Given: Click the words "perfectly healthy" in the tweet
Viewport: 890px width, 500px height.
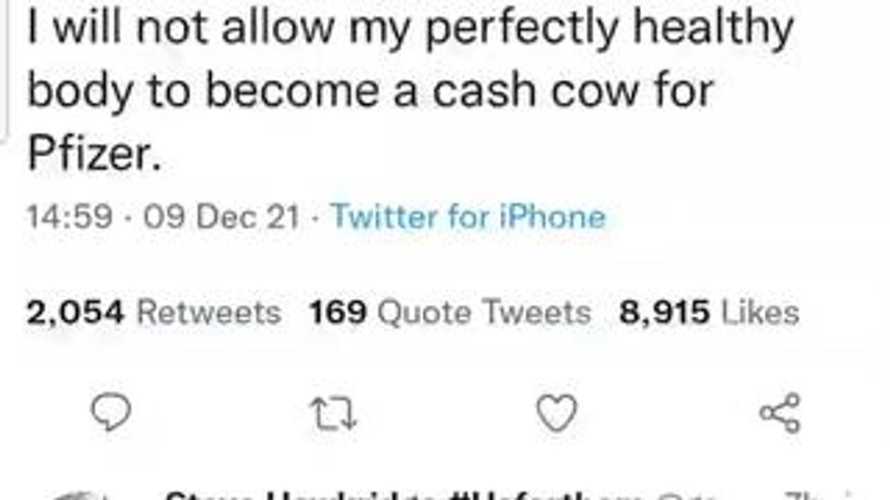Looking at the screenshot, I should tap(608, 29).
